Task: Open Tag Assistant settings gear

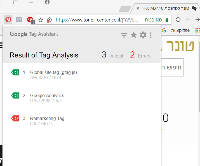Action: pyautogui.click(x=143, y=35)
